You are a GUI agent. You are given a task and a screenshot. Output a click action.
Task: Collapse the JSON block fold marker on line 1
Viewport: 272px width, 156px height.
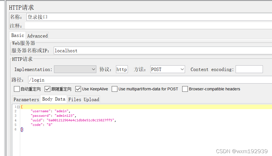click(18, 107)
